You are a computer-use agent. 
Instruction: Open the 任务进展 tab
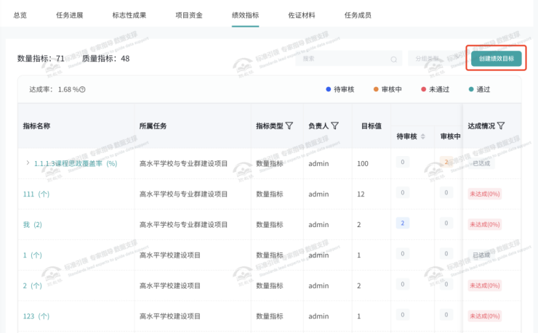pos(70,15)
